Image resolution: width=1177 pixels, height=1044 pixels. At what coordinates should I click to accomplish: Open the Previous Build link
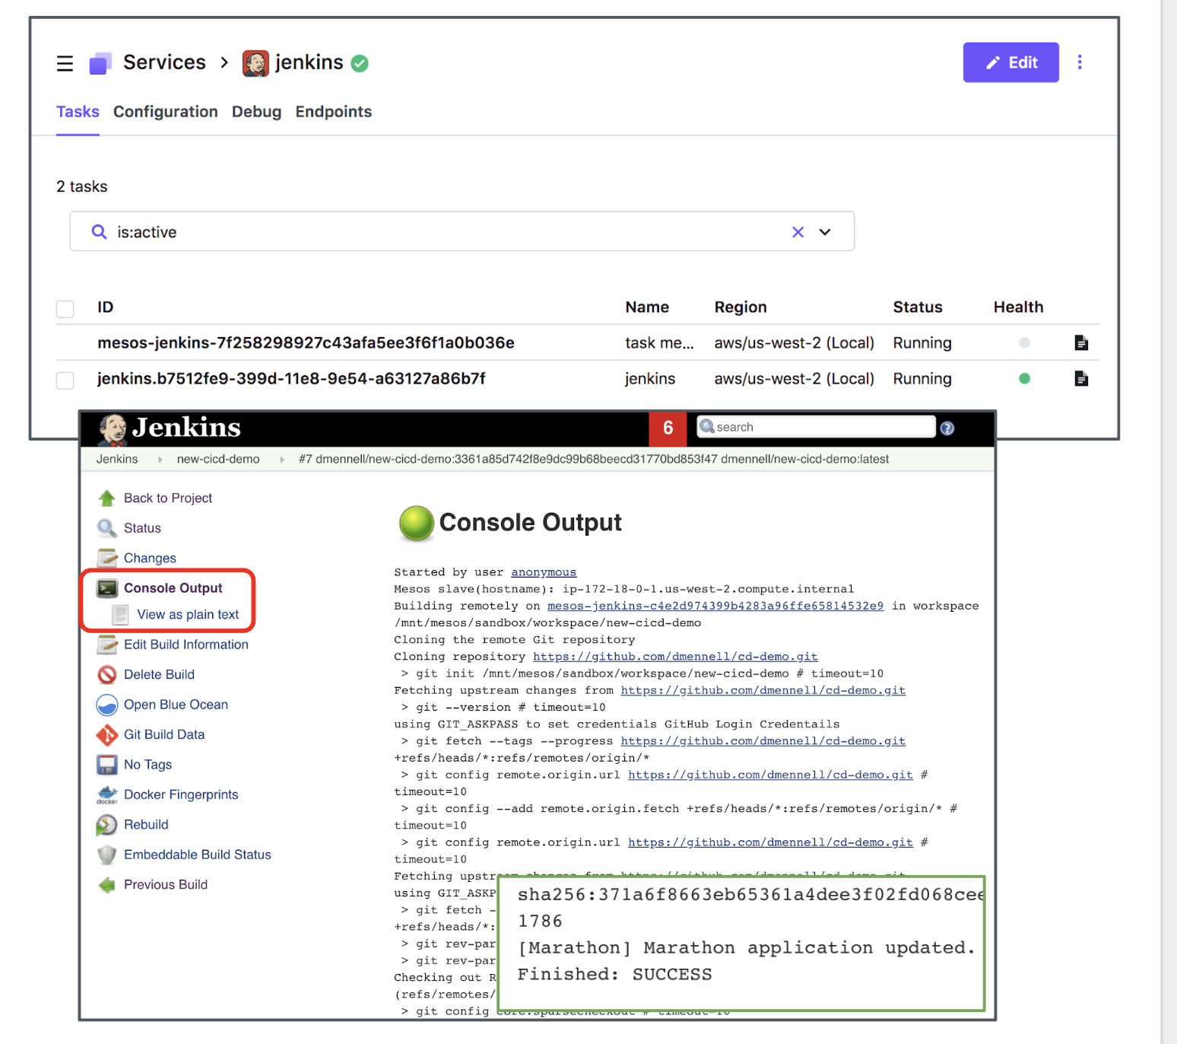click(166, 885)
